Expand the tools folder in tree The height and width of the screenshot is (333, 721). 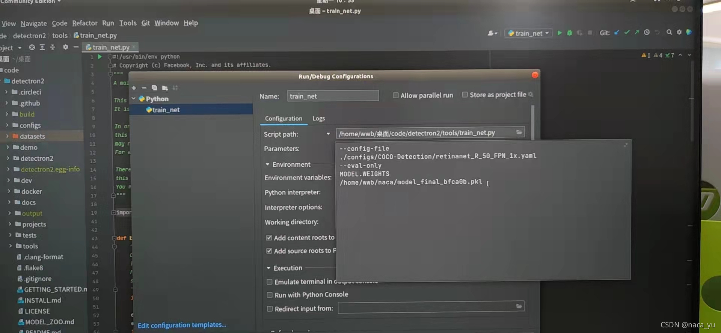(10, 246)
